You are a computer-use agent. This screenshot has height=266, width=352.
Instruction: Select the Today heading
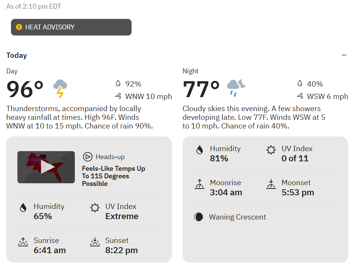(17, 55)
